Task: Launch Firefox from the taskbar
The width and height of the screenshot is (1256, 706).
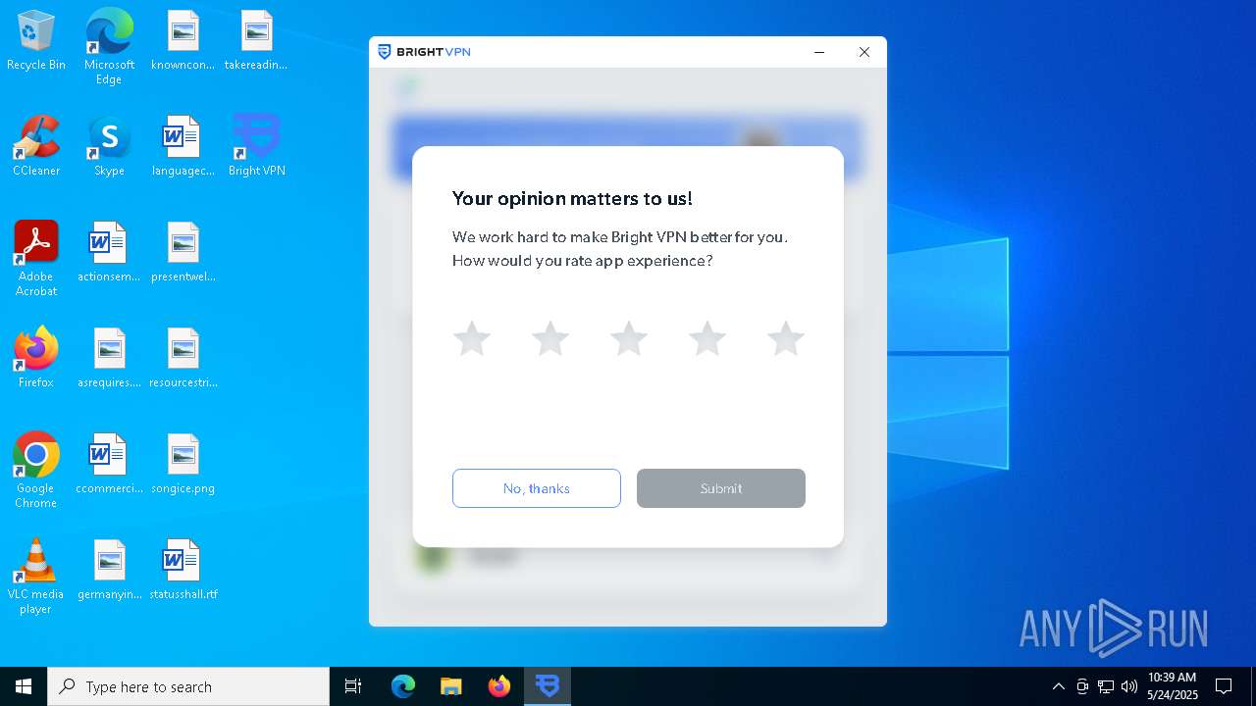Action: point(499,686)
